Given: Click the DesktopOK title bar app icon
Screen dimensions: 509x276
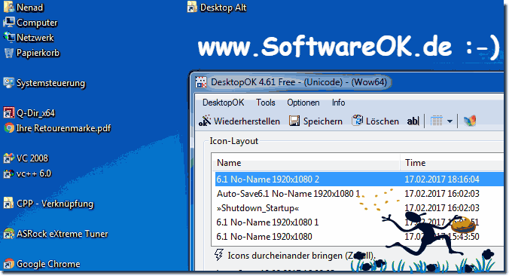Looking at the screenshot, I should point(201,82).
